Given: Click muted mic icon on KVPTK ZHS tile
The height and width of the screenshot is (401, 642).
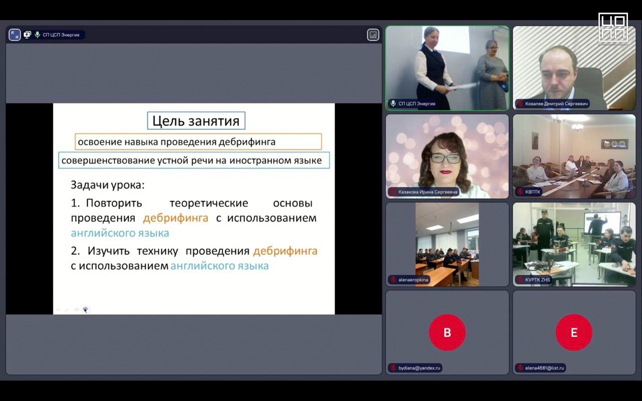Looking at the screenshot, I should click(521, 280).
